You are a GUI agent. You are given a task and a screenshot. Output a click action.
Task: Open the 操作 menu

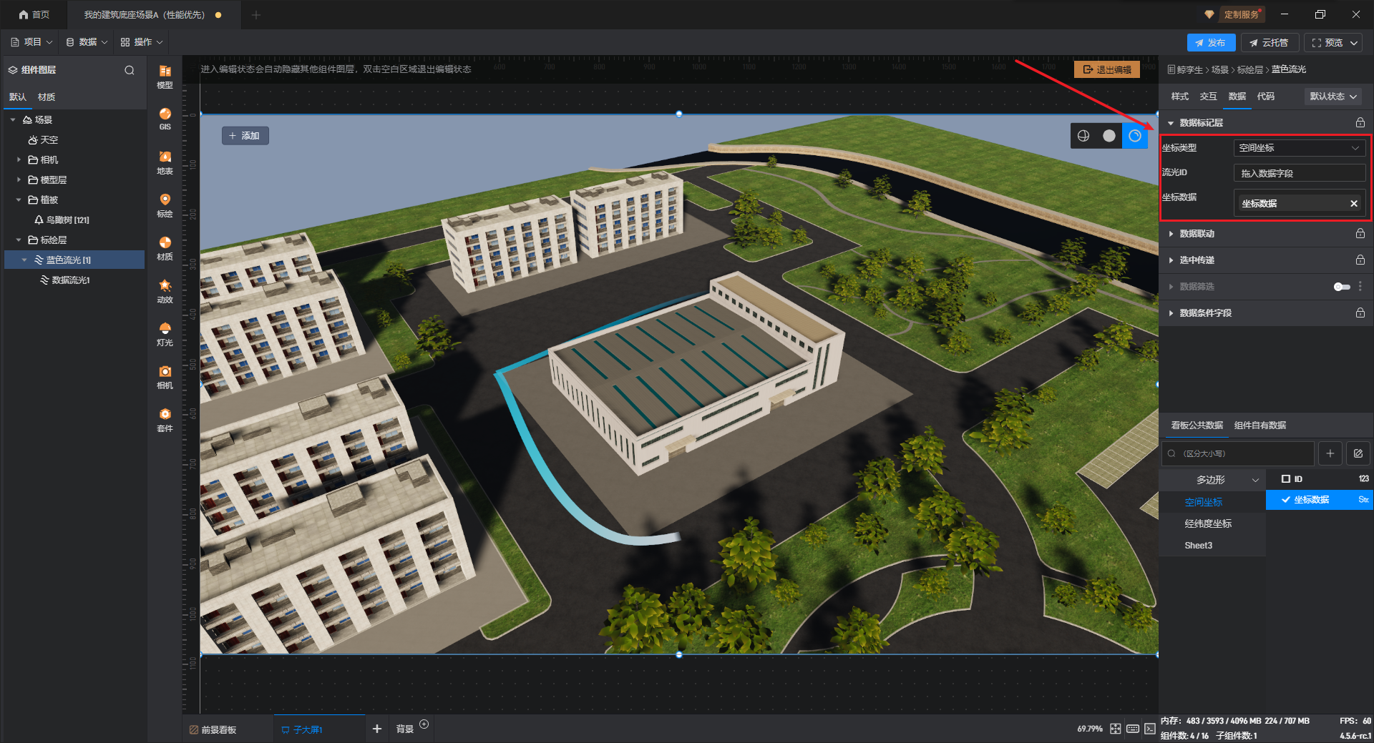click(142, 43)
